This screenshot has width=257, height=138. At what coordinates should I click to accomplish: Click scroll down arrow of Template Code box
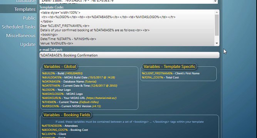(217, 43)
